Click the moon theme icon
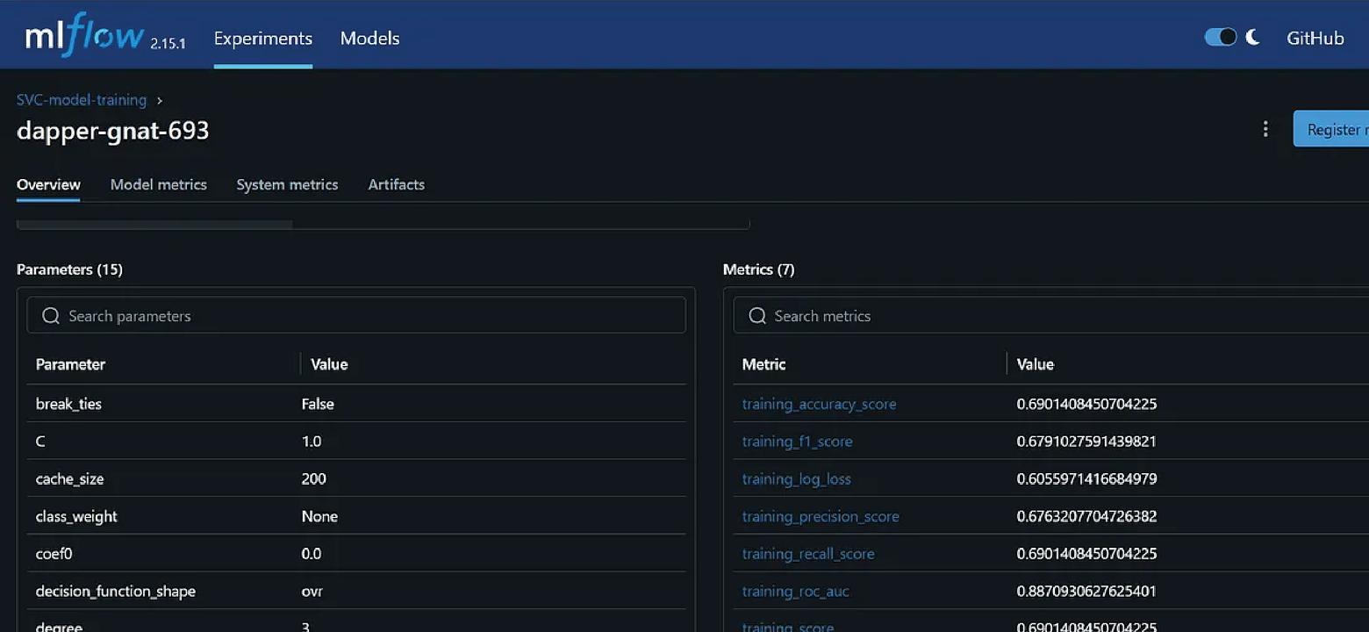 [1252, 37]
